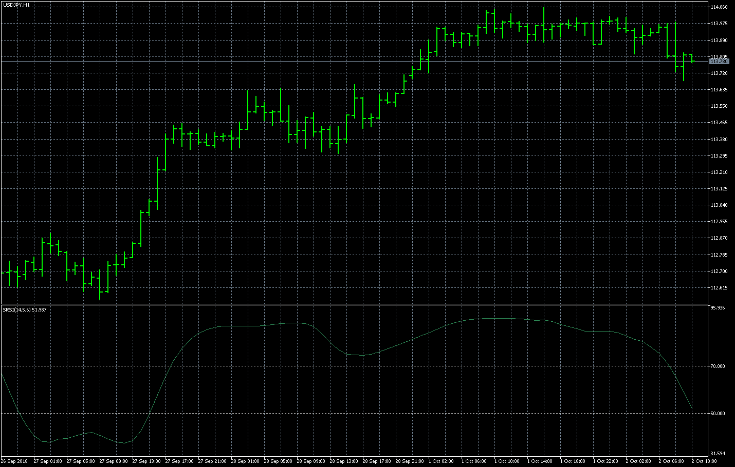Click the 1 Oct 18:00 time label
This screenshot has height=467, width=735.
click(573, 461)
